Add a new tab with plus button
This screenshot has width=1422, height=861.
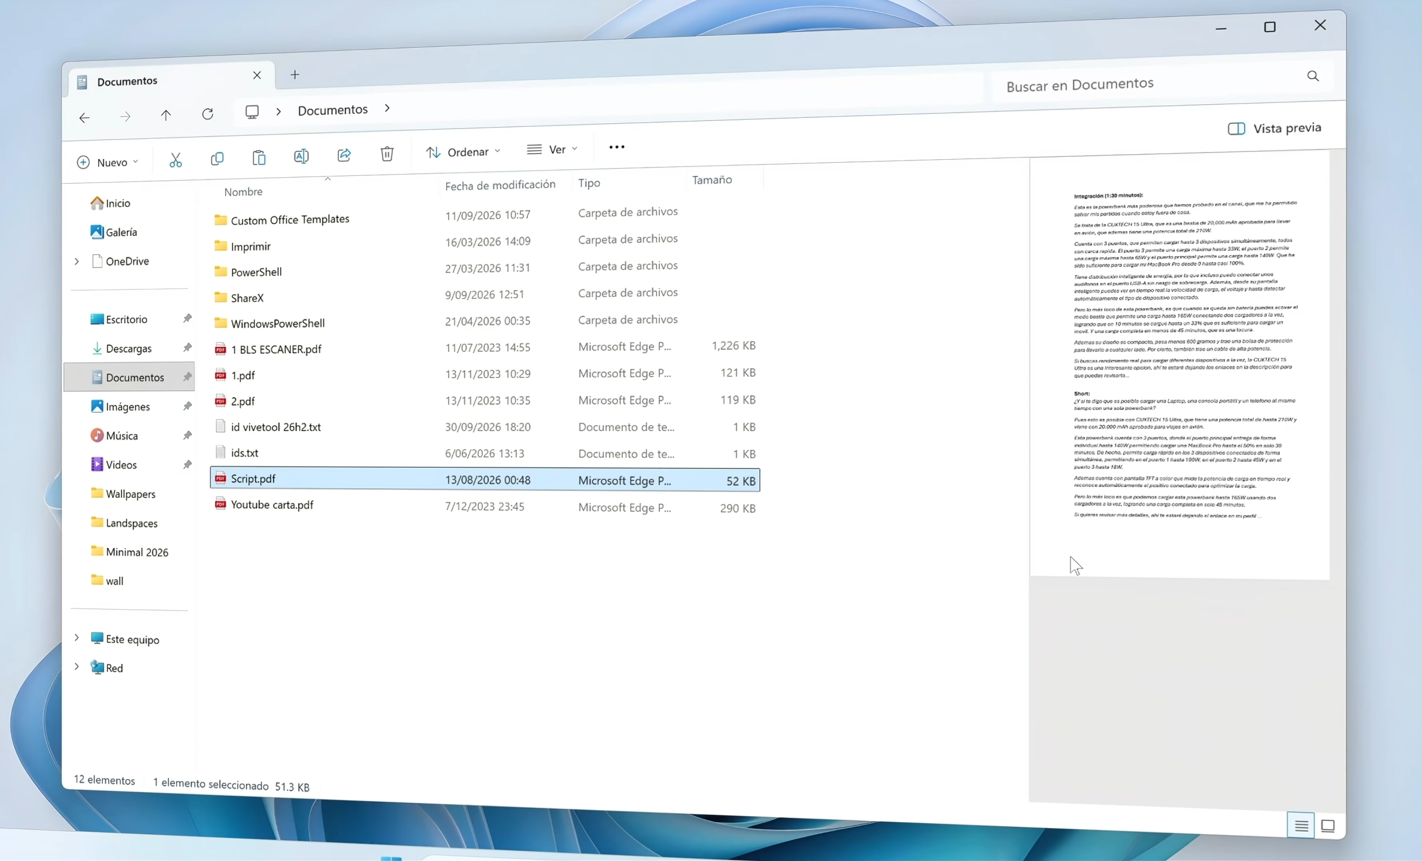pos(295,75)
